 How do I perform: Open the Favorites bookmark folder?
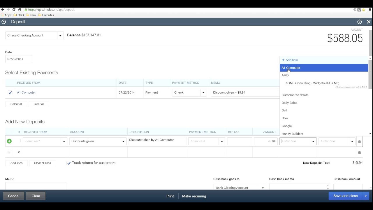click(x=46, y=15)
